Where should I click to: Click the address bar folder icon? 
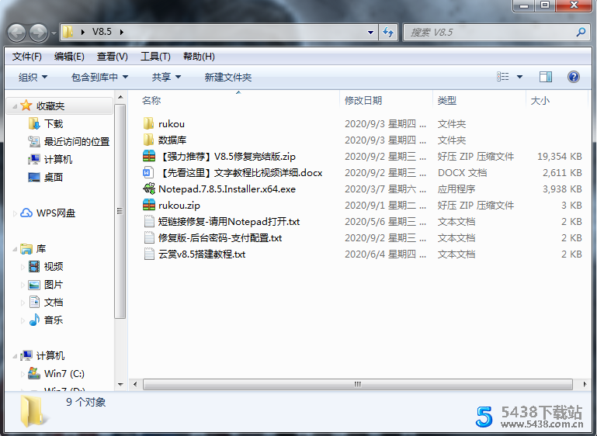[68, 32]
